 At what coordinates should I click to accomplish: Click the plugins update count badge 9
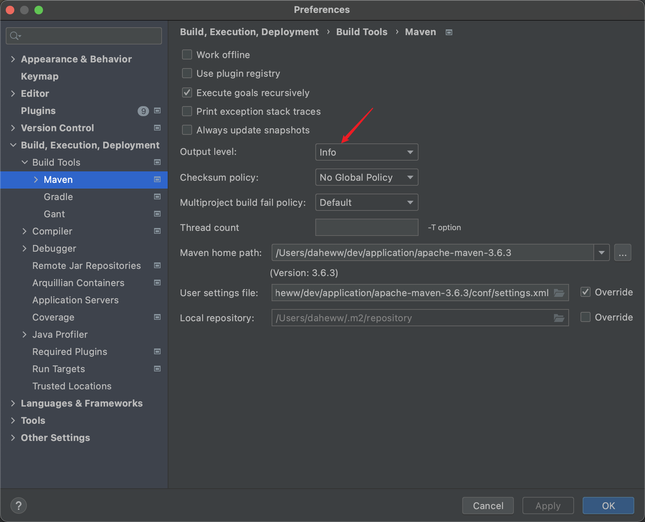tap(143, 111)
